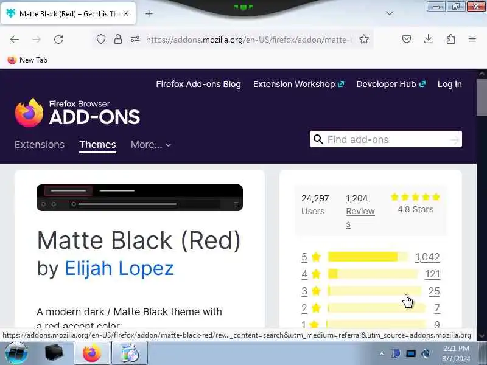
Task: Open the installer disc taskbar icon
Action: (129, 353)
